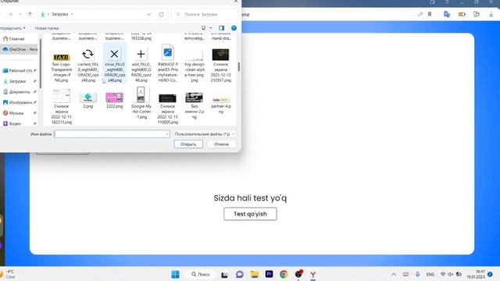Open the recent locations dropdown chevron
Image resolution: width=500 pixels, height=281 pixels.
pyautogui.click(x=20, y=14)
